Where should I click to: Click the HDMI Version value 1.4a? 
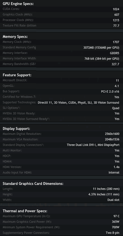click(117, 167)
